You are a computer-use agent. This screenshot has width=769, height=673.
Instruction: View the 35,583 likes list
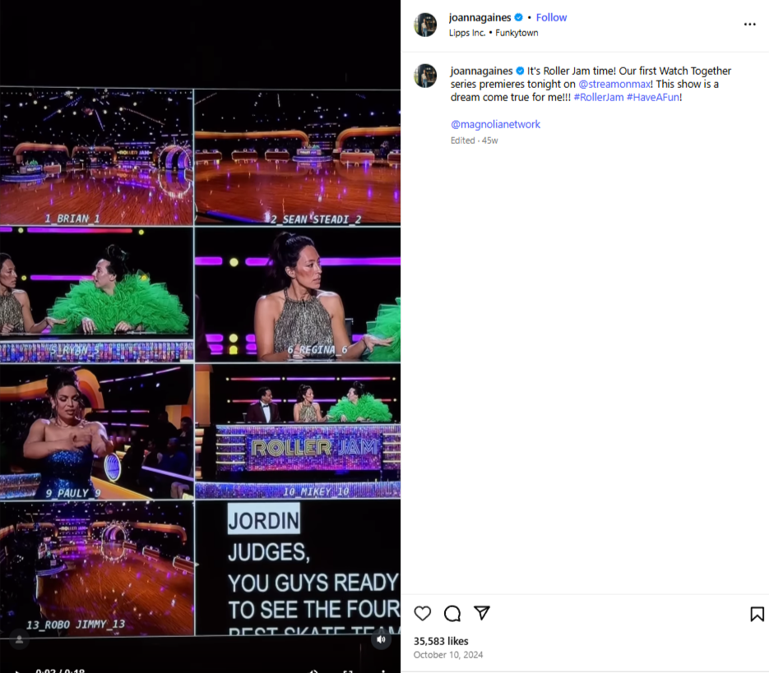441,641
